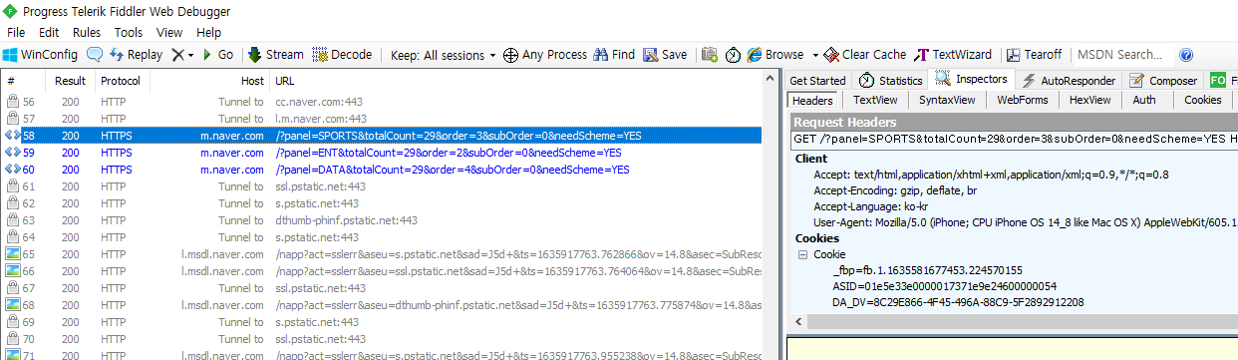Save sessions with the Save button
This screenshot has height=360, width=1238.
coord(665,55)
